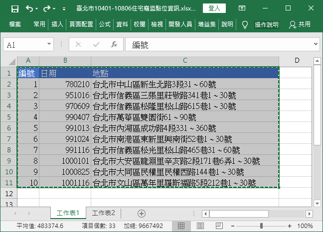Viewport: 323px width, 232px height.
Task: Switch to the 常用 ribbon tab
Action: (39, 24)
